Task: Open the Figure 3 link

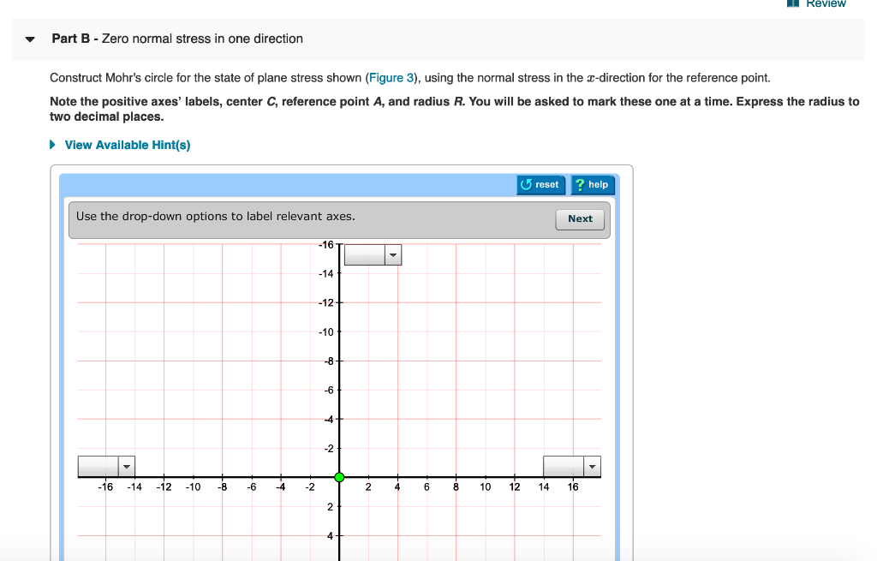Action: click(x=391, y=77)
